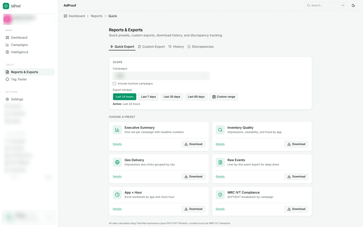
Task: Click the Executive Summary bar chart icon
Action: (x=117, y=130)
